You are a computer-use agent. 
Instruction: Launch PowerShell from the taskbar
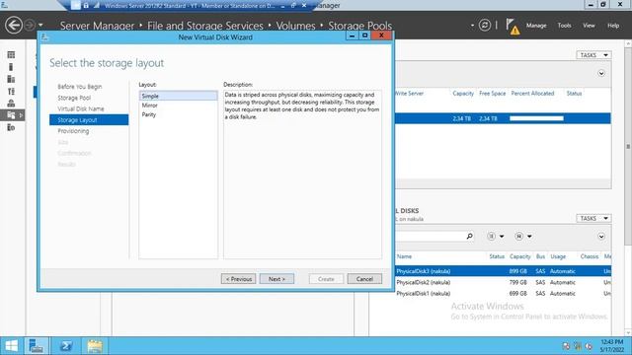click(x=66, y=346)
